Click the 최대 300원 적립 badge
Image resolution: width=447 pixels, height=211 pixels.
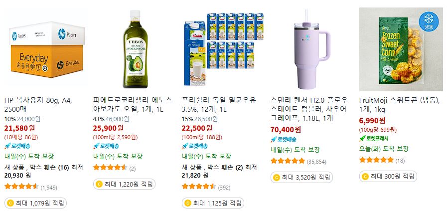pos(388,177)
